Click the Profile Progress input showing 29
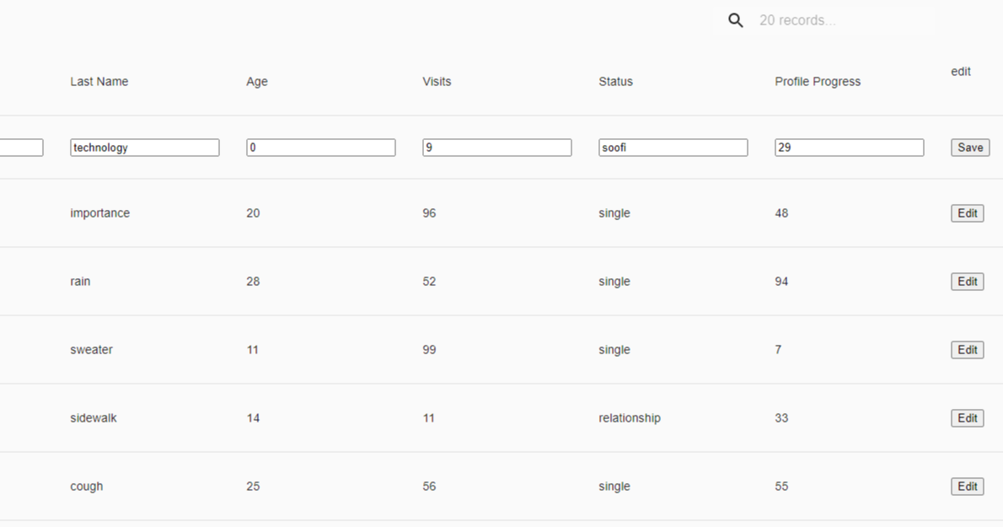The height and width of the screenshot is (527, 1003). (849, 148)
